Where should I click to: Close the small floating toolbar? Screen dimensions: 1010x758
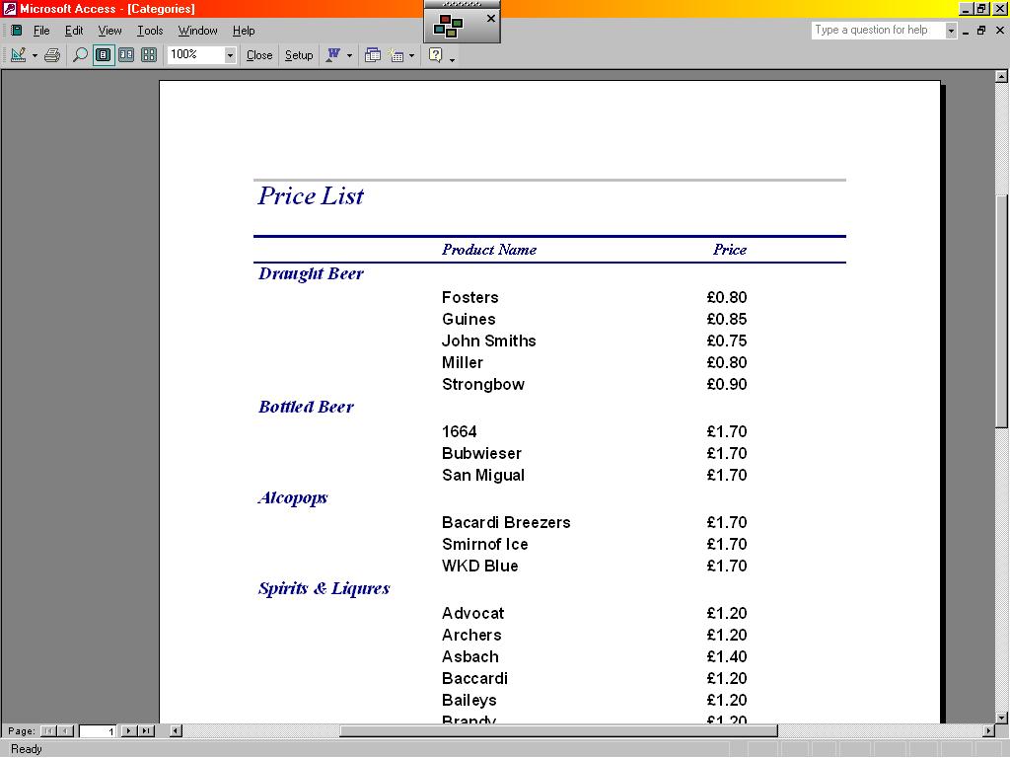[x=491, y=18]
